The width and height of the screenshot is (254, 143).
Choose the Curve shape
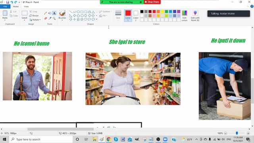pos(74,12)
